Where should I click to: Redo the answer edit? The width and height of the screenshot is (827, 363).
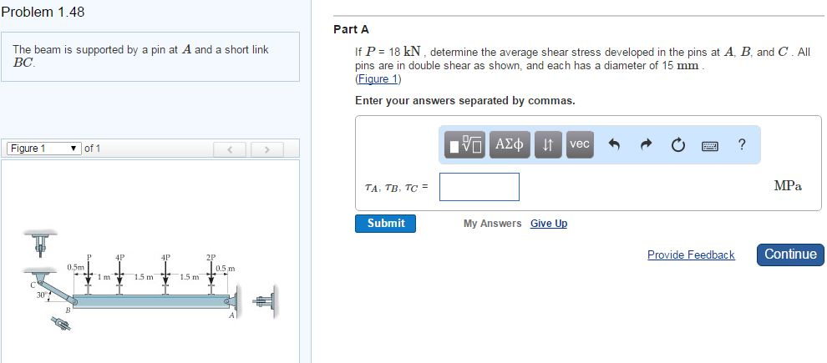[645, 145]
